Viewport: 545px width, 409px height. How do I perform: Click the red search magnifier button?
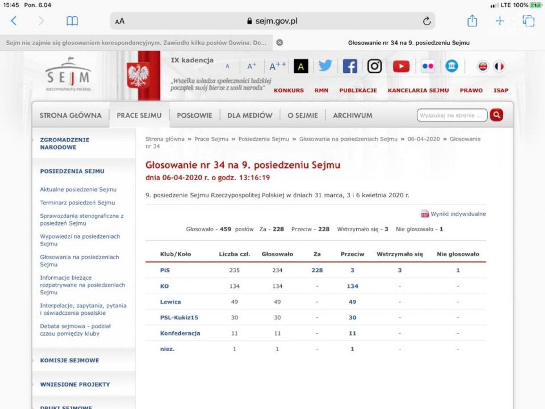497,115
